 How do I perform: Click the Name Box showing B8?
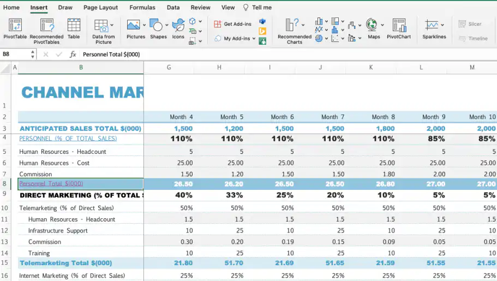click(16, 54)
